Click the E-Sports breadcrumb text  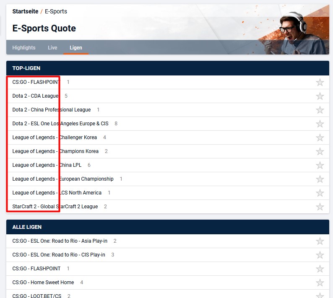[x=56, y=11]
